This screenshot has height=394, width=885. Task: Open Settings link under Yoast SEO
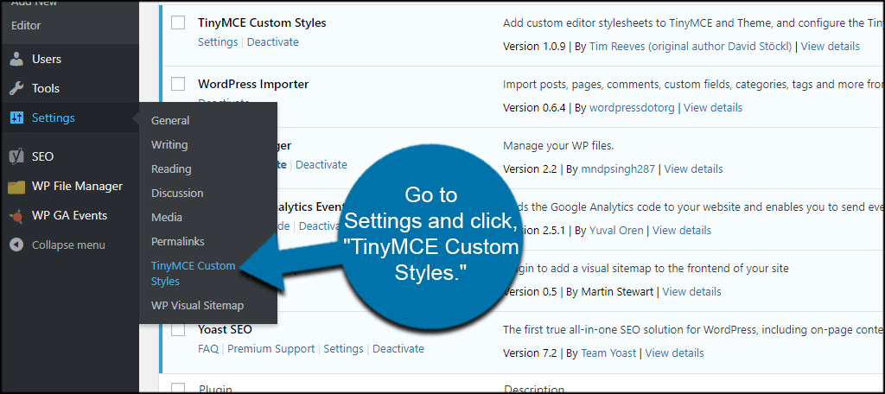click(x=344, y=348)
